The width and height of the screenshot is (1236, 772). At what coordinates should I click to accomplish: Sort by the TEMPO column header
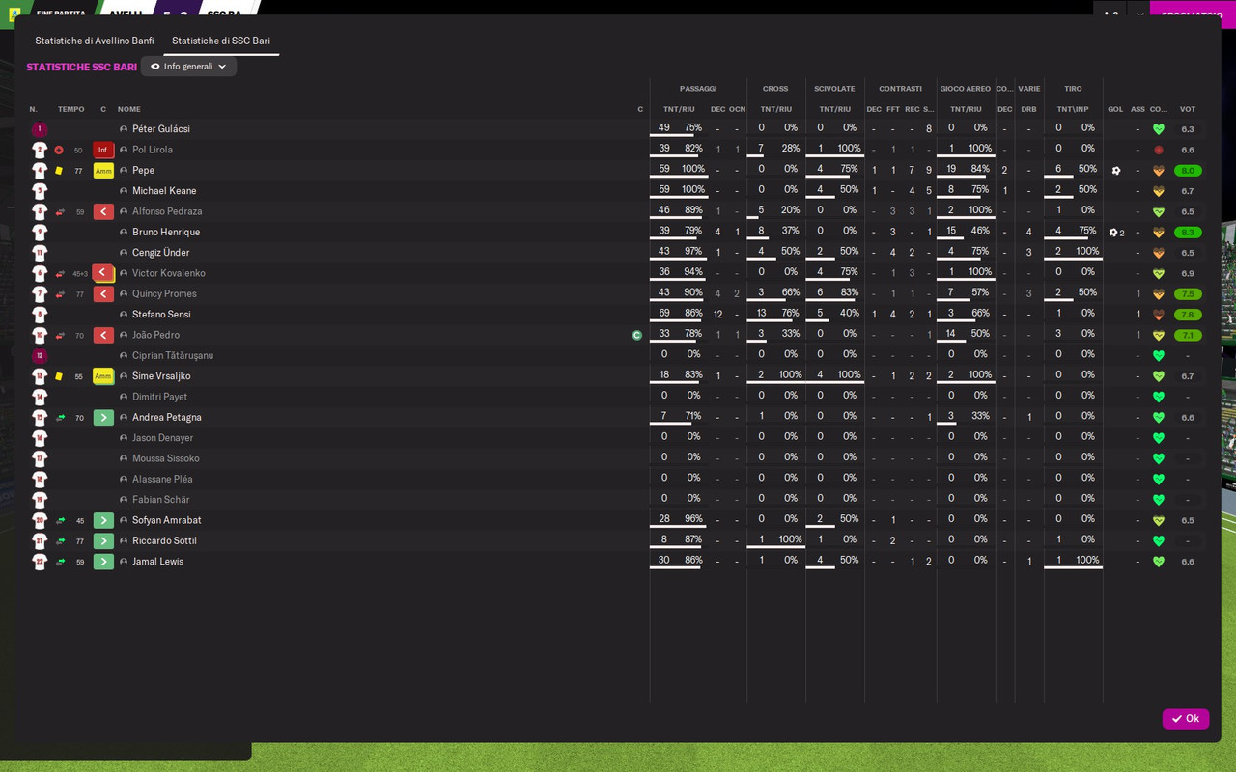tap(70, 109)
